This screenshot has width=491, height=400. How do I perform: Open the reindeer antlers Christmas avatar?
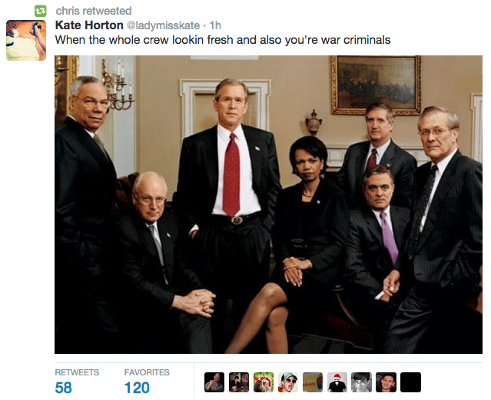tap(264, 382)
